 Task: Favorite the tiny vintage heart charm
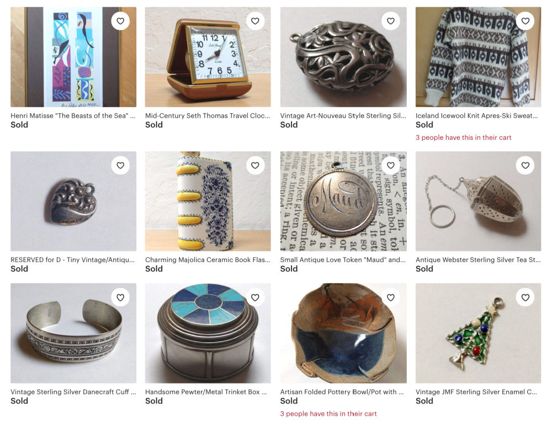[x=120, y=165]
